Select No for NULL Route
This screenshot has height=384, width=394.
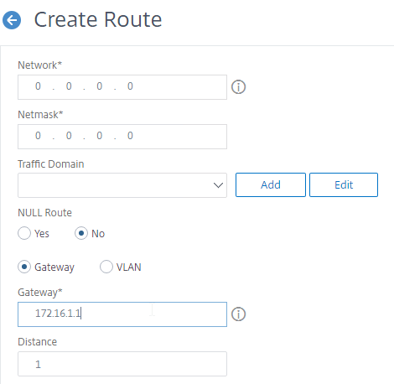pyautogui.click(x=81, y=233)
